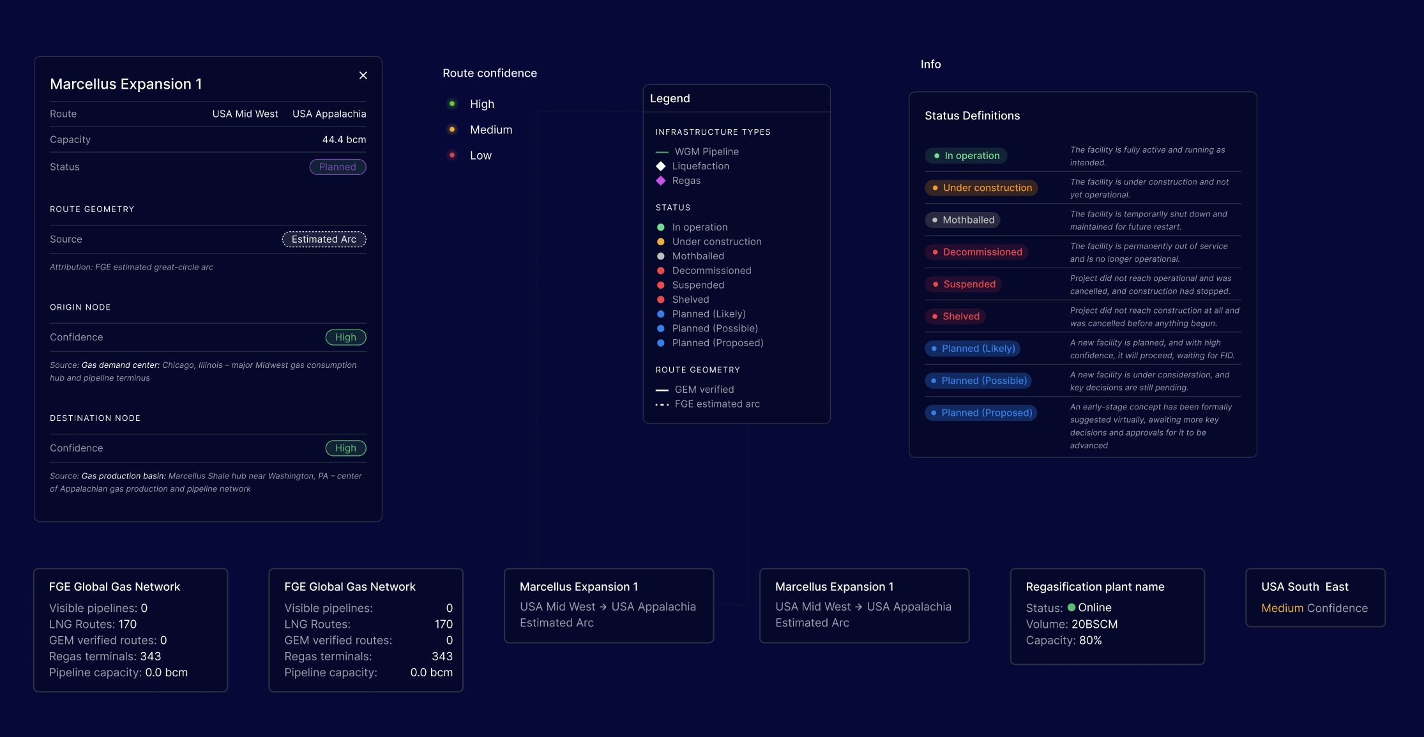This screenshot has height=737, width=1424.
Task: Click the GEM verified solid line icon
Action: 662,390
